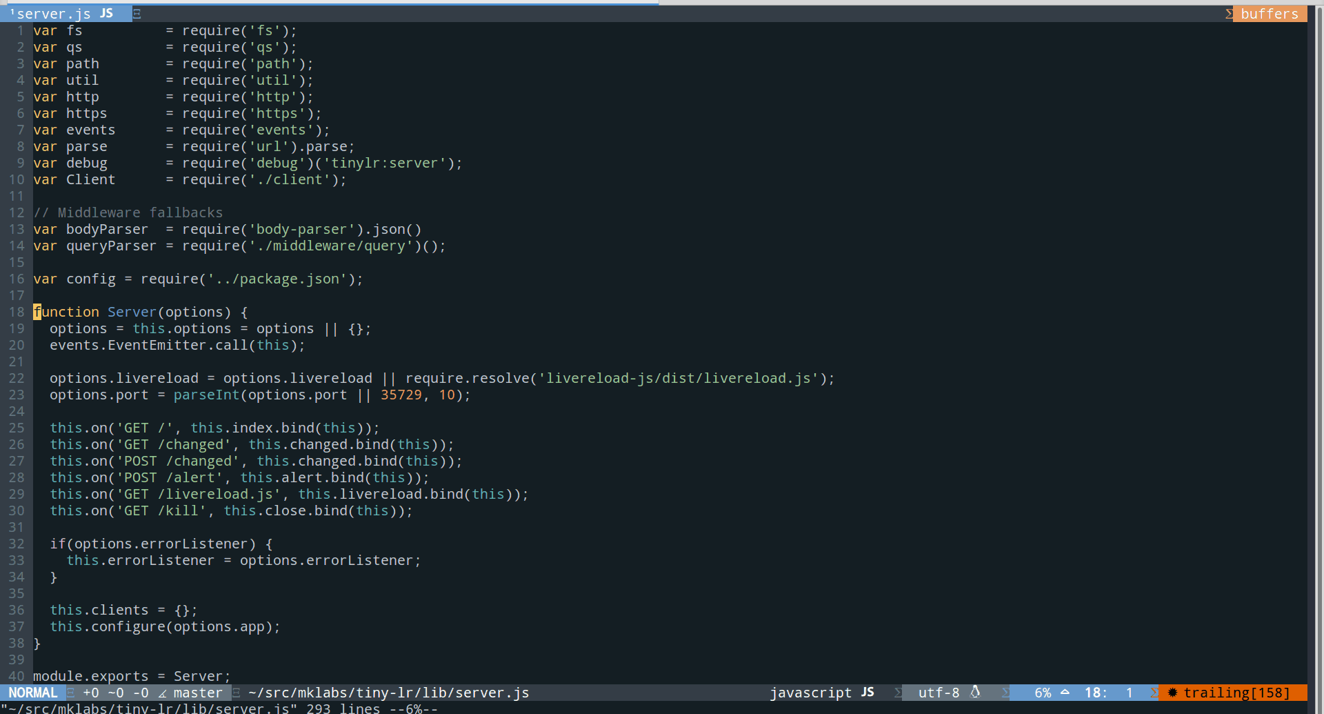
Task: Click line number 40 in the gutter
Action: point(17,676)
